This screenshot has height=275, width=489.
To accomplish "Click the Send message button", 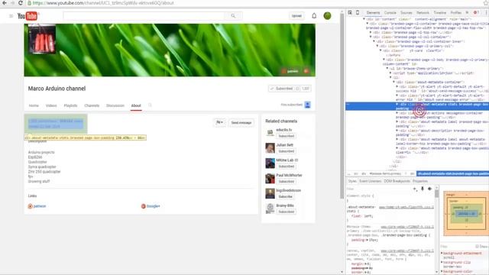I will [x=241, y=122].
